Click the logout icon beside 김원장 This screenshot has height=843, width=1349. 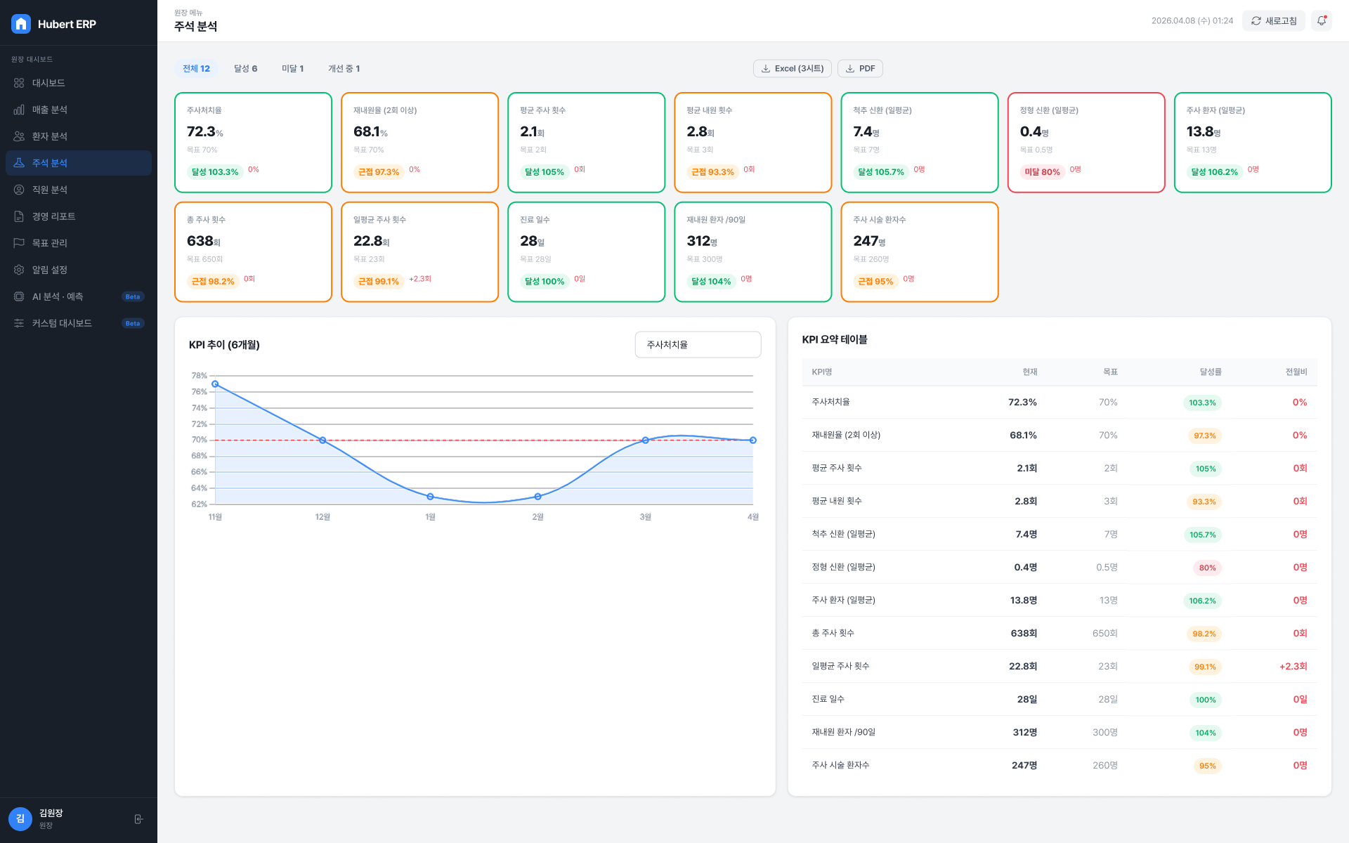(x=138, y=819)
